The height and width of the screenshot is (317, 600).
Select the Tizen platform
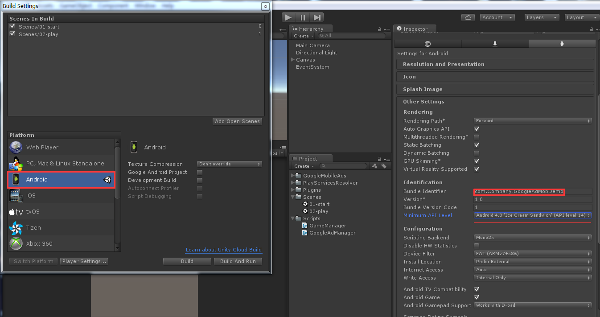(x=61, y=227)
